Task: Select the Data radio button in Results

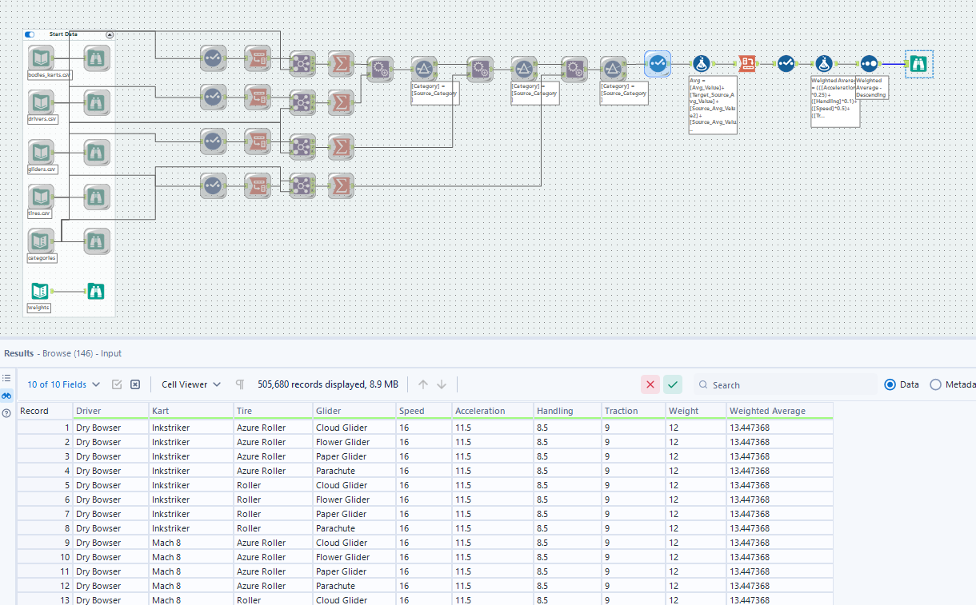Action: 889,384
